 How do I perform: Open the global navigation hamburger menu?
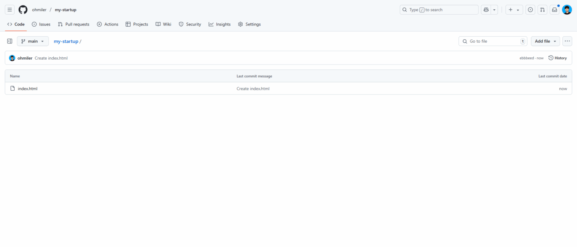coord(9,9)
